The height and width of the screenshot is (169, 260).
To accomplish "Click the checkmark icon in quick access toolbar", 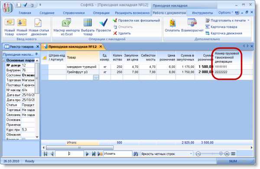I will click(x=26, y=5).
